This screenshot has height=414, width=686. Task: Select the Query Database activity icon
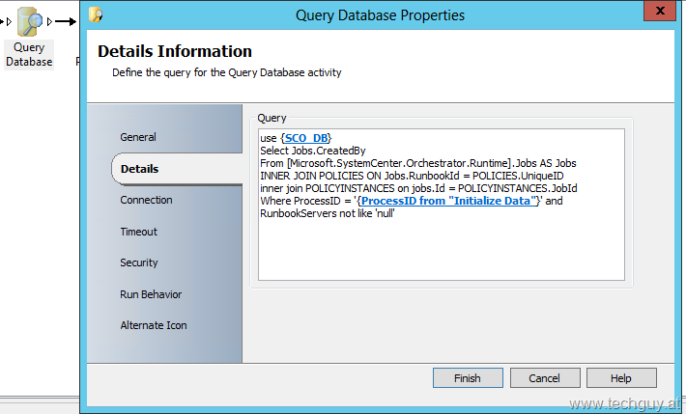coord(30,22)
